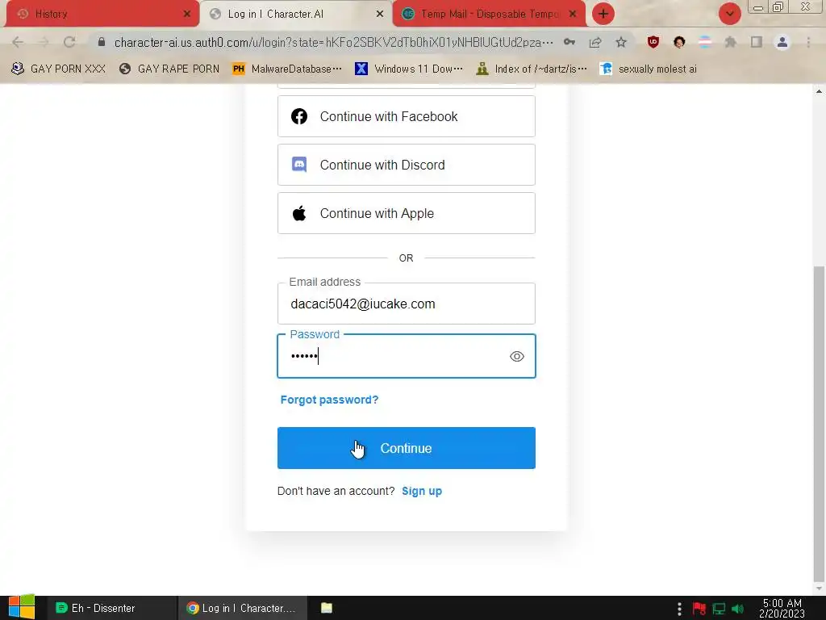
Task: Open the MalwareDatabase bookmark
Action: pyautogui.click(x=287, y=69)
